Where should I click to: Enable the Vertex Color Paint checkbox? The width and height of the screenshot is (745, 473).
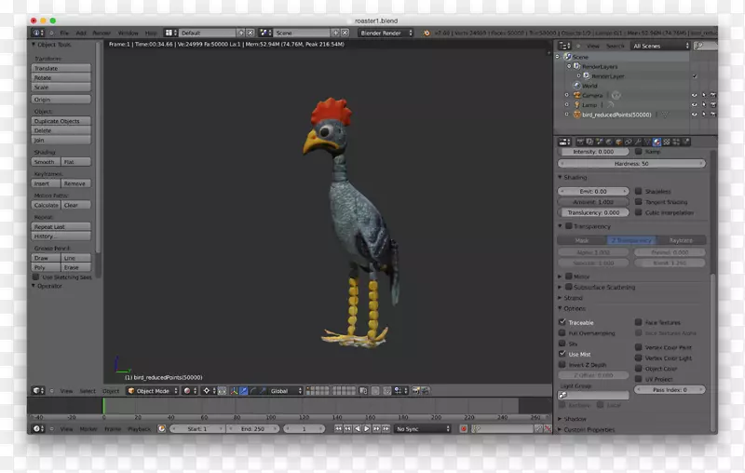[639, 347]
